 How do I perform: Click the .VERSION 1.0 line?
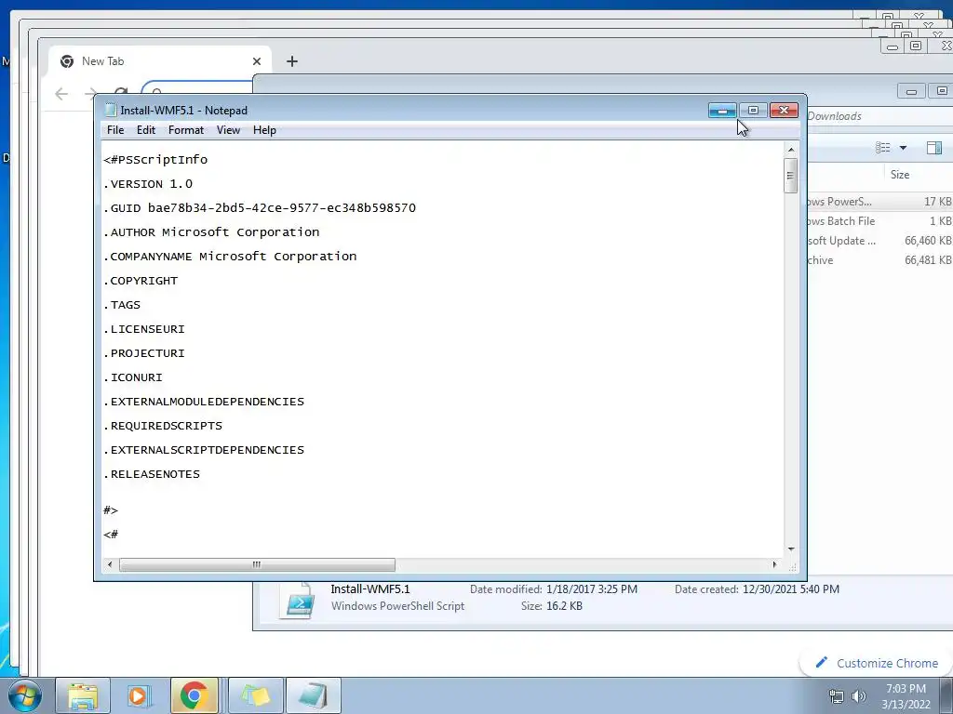click(x=148, y=184)
